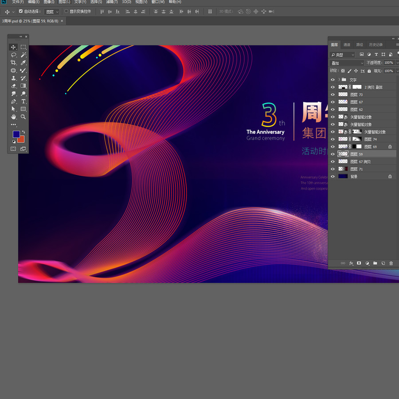Open the 图层(L) Layer menu
Viewport: 399px width, 399px height.
[x=64, y=2]
